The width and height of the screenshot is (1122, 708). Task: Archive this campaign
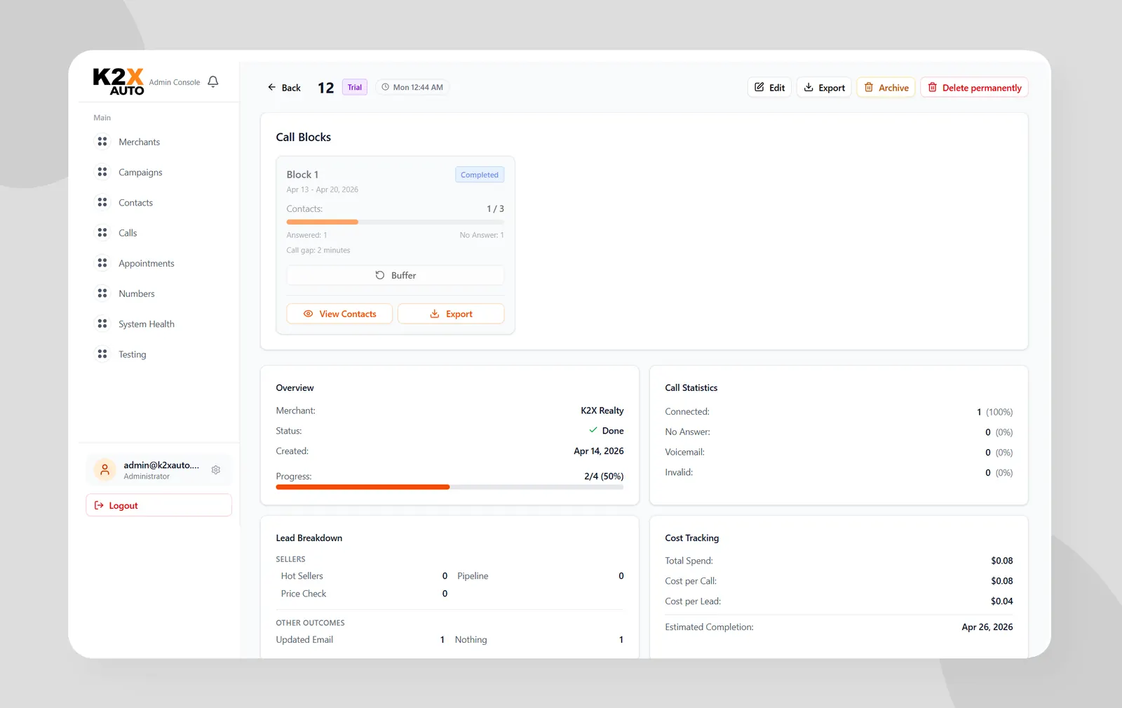tap(886, 88)
